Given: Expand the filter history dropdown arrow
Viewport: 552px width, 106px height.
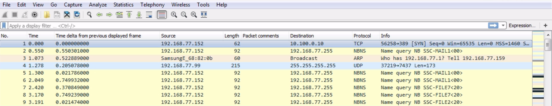Looking at the screenshot, I should point(503,26).
